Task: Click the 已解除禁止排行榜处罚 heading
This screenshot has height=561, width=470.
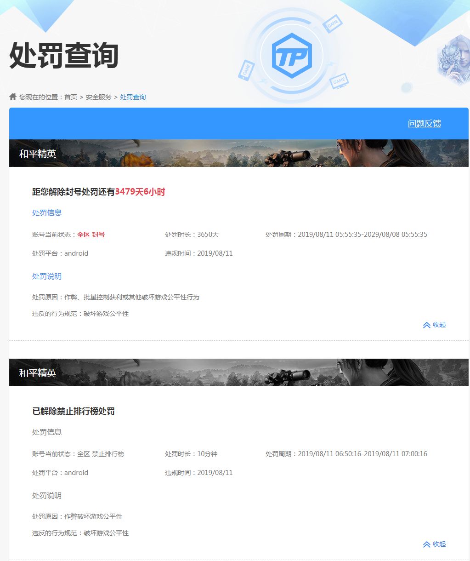Action: pos(74,411)
